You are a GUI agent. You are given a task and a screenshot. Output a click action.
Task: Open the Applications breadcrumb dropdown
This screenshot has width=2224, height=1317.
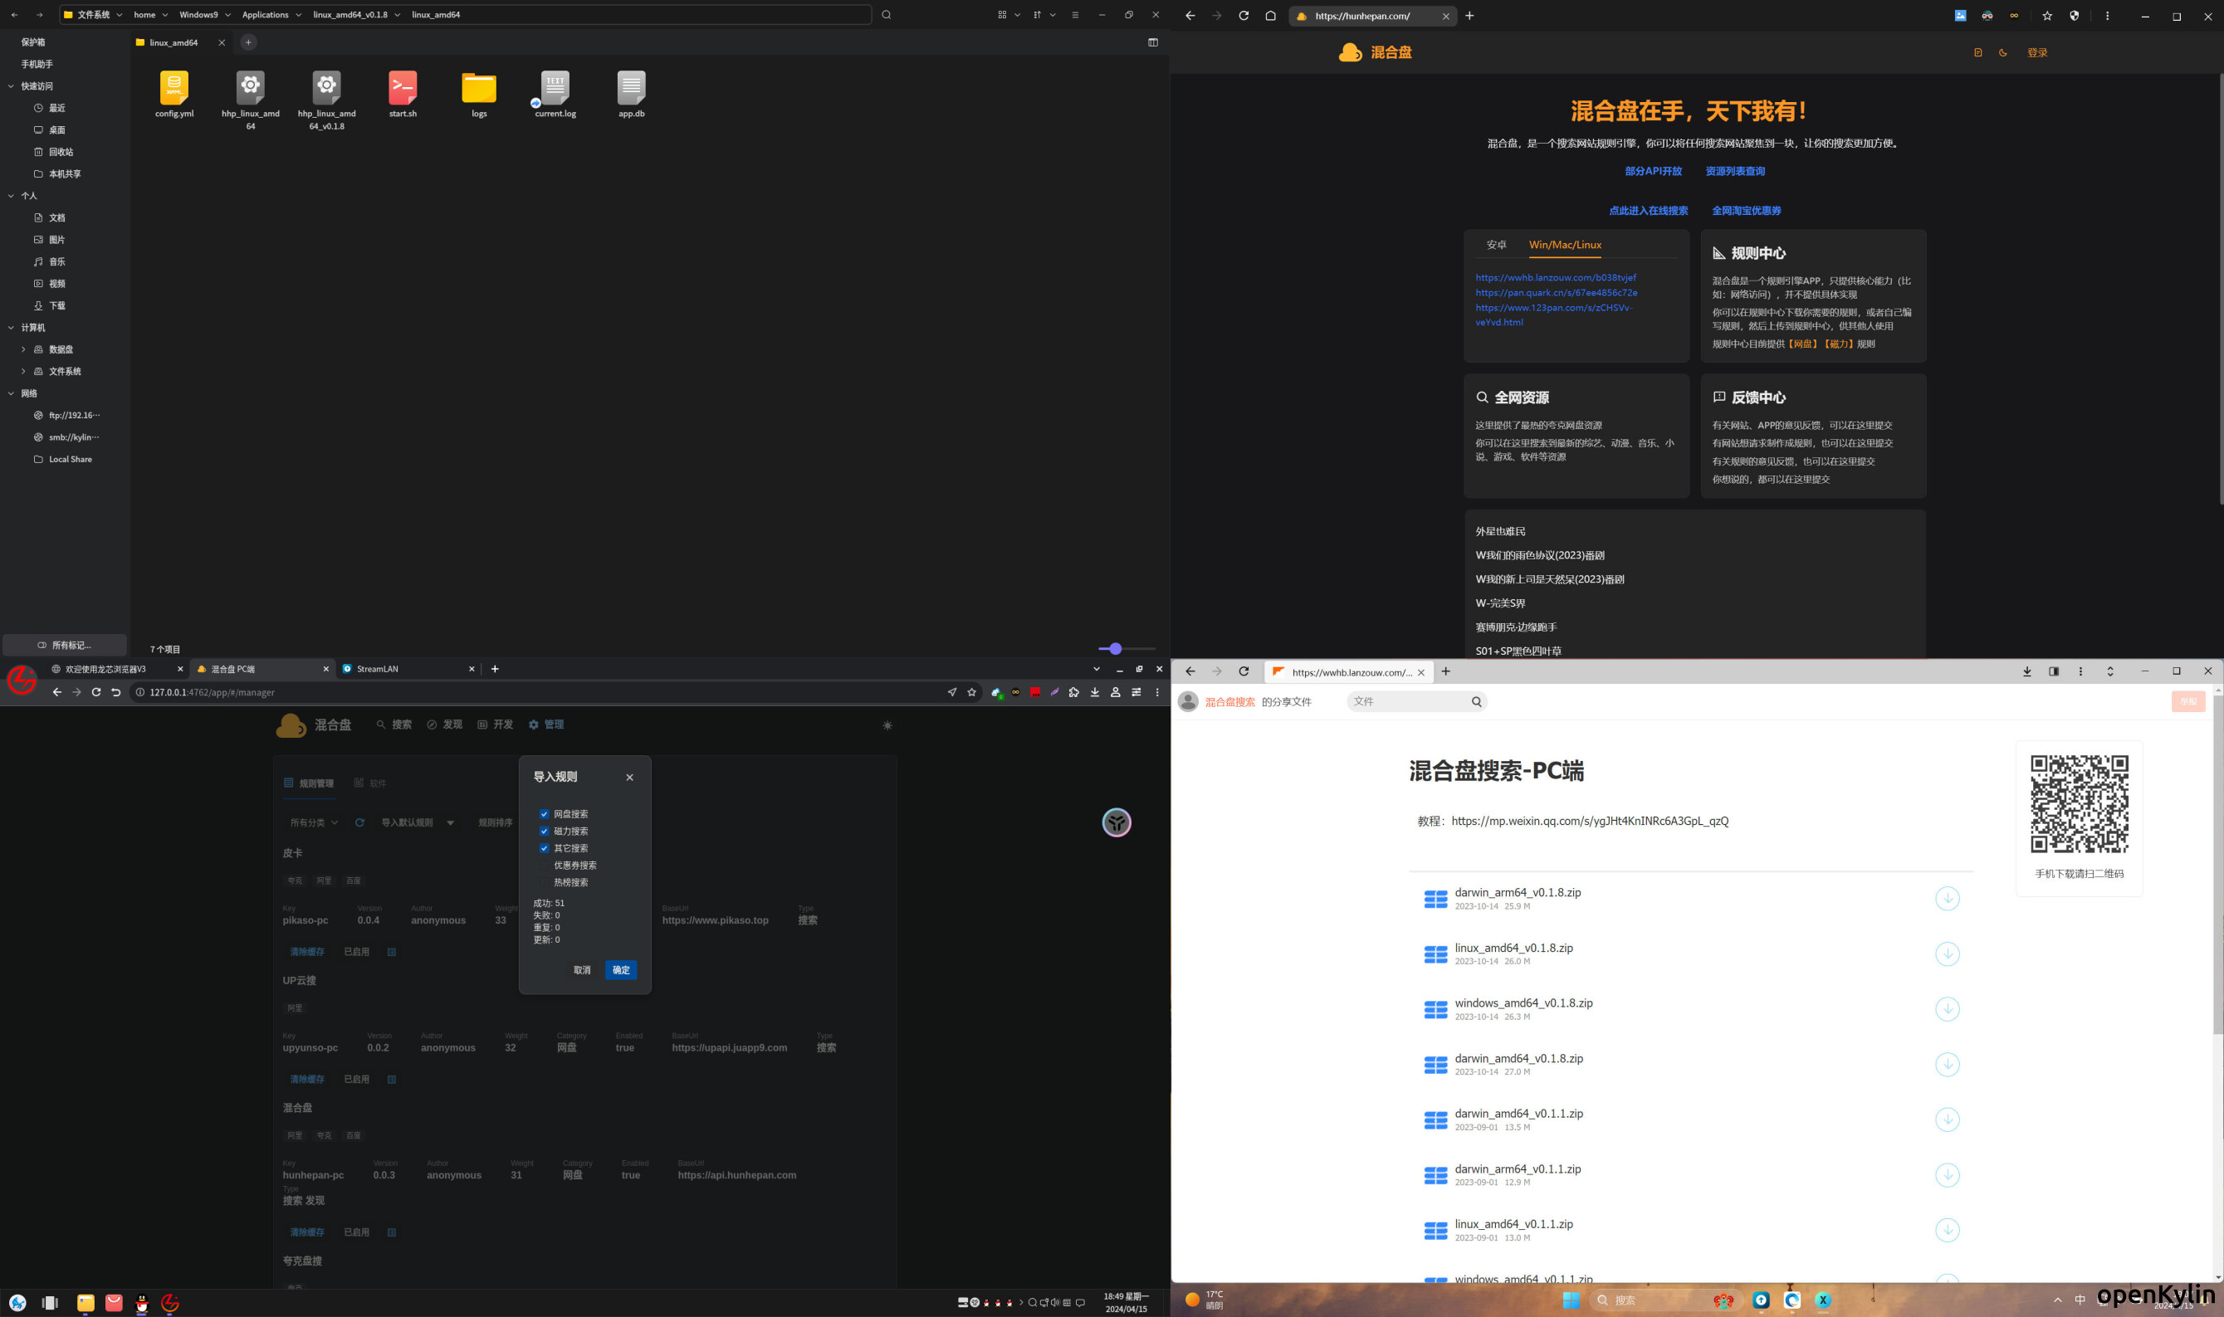click(x=298, y=15)
